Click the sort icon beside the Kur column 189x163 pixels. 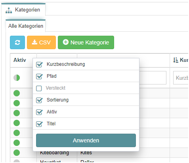point(176,60)
